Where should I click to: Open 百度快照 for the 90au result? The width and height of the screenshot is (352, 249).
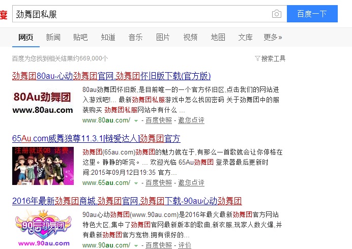pos(159,245)
